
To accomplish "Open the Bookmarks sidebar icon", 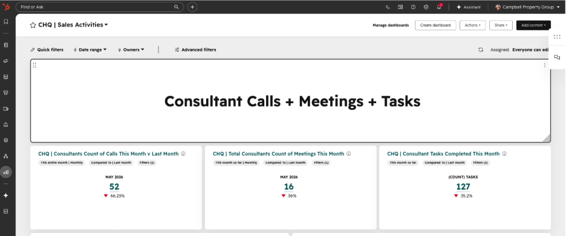I will [x=6, y=22].
